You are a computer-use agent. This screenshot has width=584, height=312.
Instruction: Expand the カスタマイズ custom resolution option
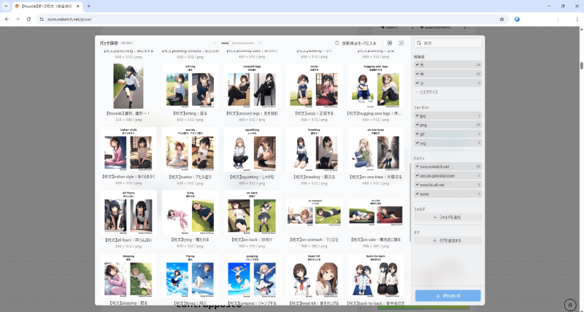[429, 92]
